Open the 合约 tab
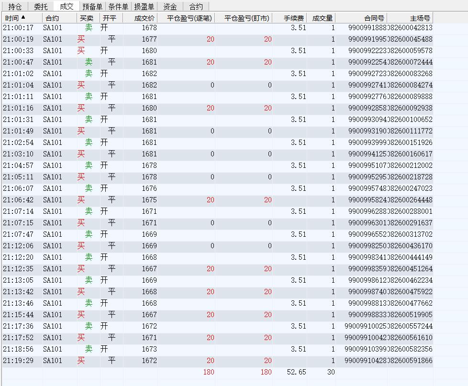 [x=196, y=7]
